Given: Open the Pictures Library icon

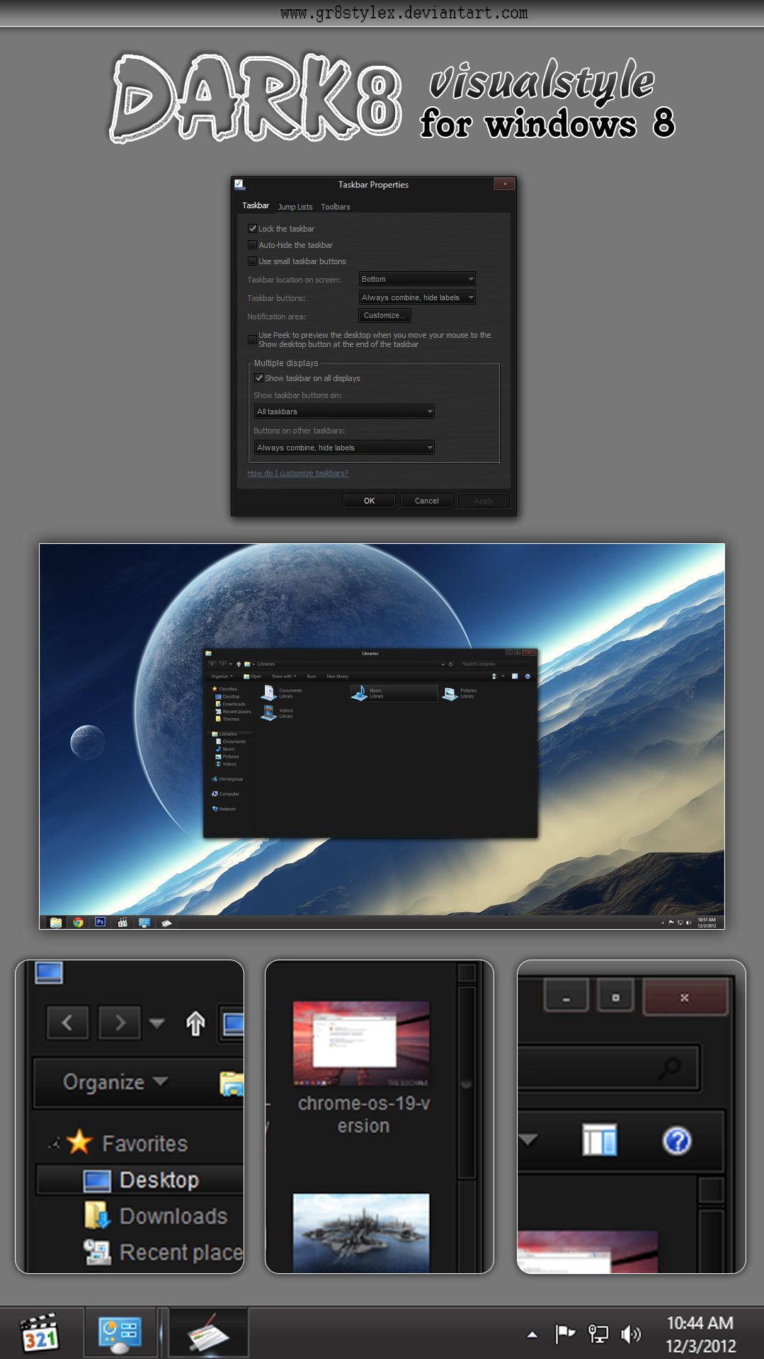Looking at the screenshot, I should pos(450,693).
